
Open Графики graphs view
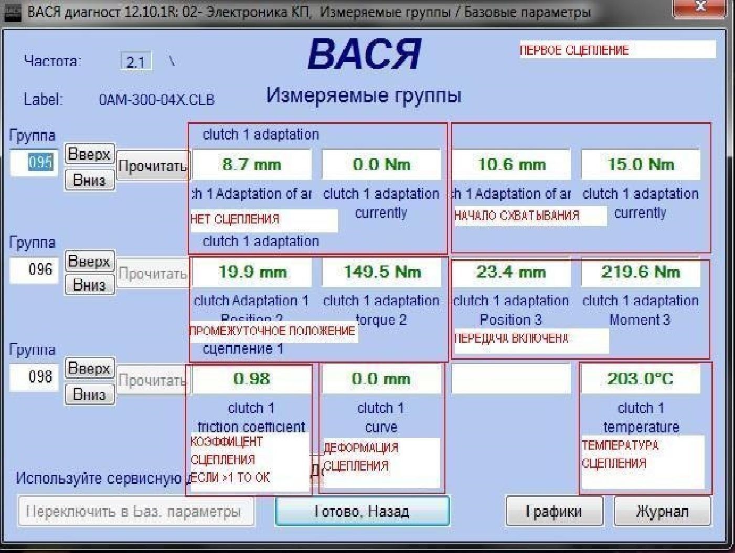[x=554, y=511]
